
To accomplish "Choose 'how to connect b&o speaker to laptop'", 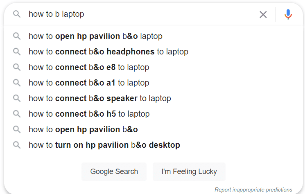I will point(100,98).
